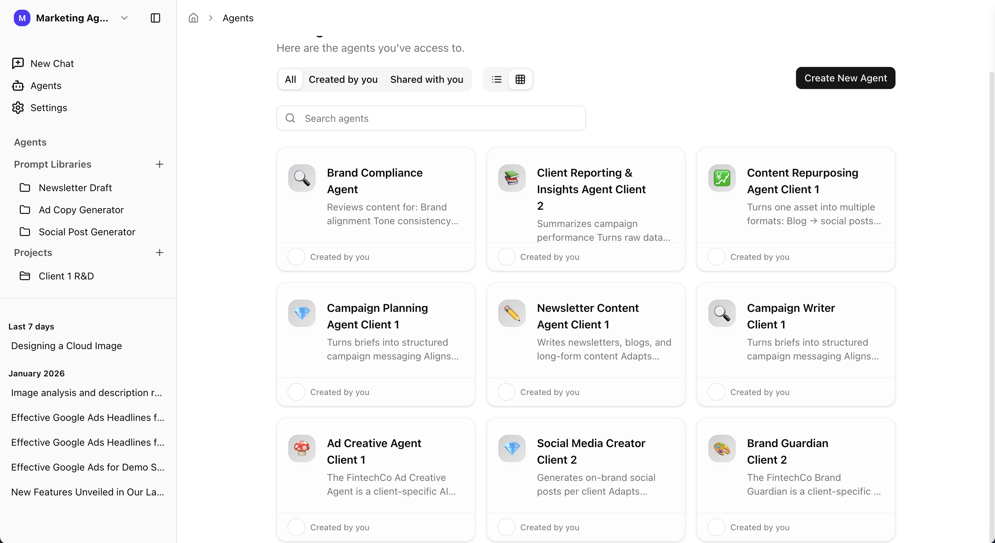Open Agents via the robot icon
This screenshot has height=543, width=995.
pos(18,86)
